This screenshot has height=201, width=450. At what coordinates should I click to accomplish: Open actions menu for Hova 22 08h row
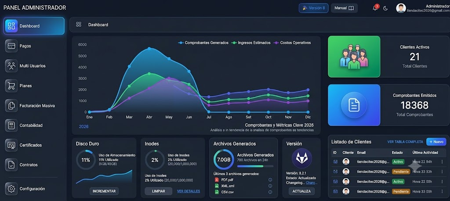pos(442,182)
